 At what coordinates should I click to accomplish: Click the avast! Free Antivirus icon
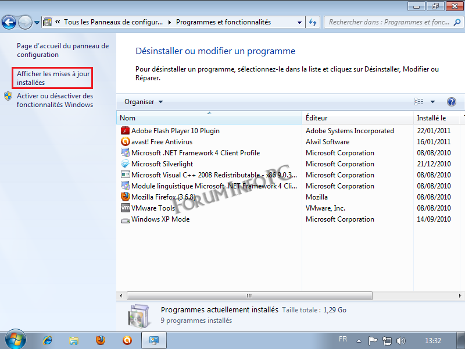click(x=126, y=141)
